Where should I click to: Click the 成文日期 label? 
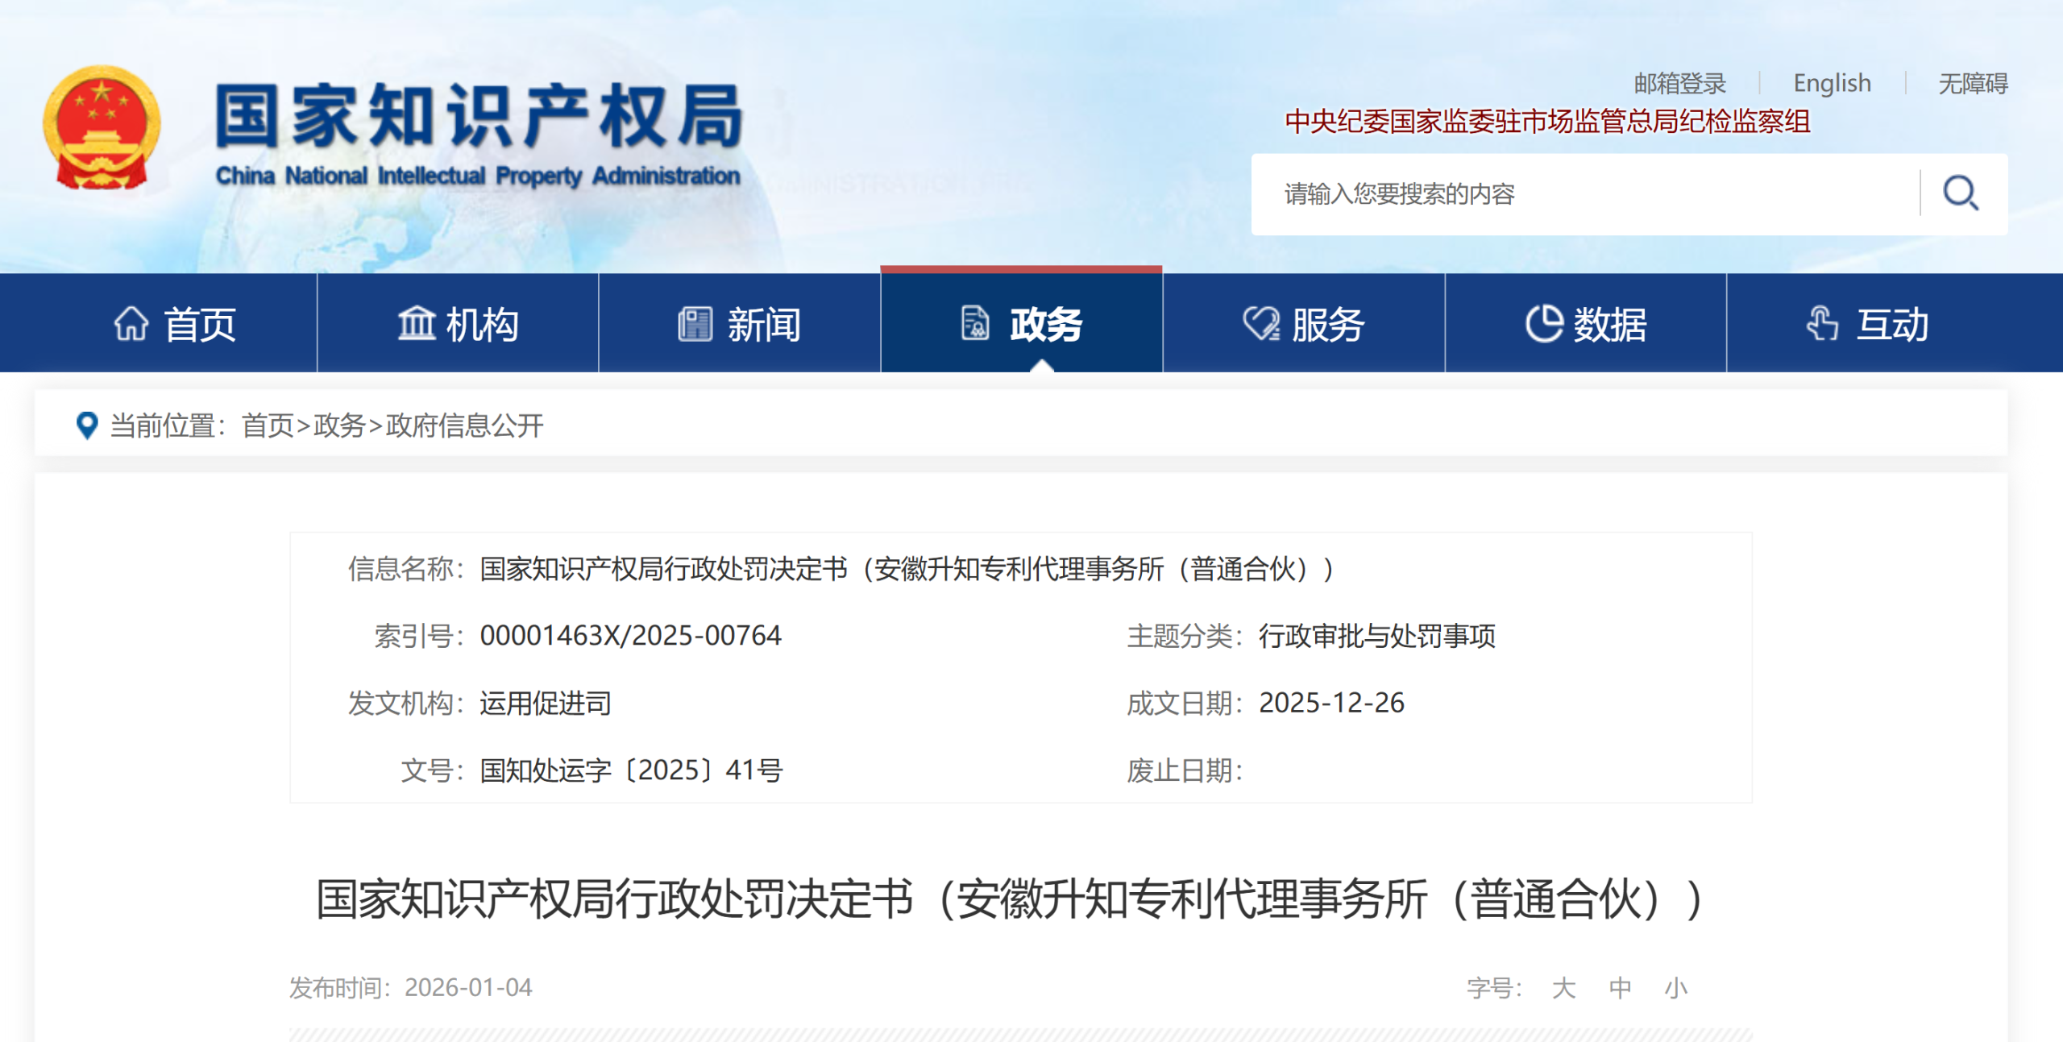(x=1185, y=703)
